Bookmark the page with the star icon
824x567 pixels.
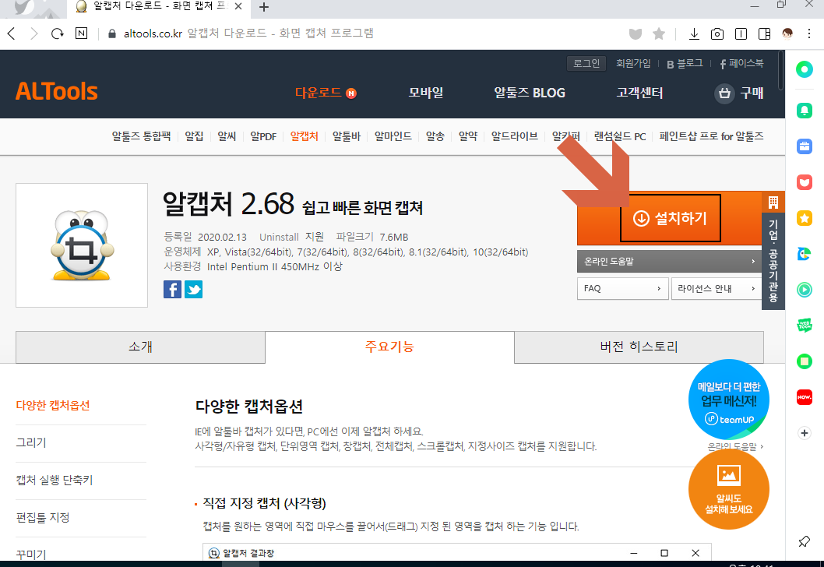[x=658, y=34]
